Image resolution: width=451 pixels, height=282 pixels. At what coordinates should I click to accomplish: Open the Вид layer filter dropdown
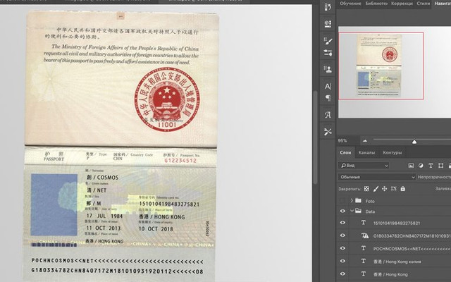click(364, 166)
